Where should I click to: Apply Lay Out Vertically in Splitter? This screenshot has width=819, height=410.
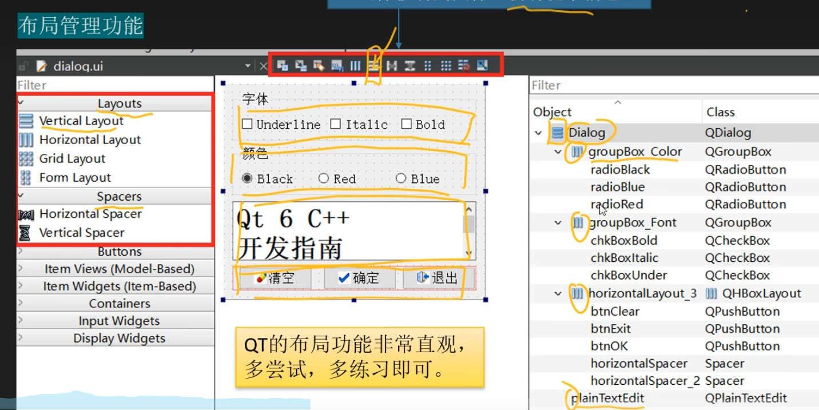[409, 66]
